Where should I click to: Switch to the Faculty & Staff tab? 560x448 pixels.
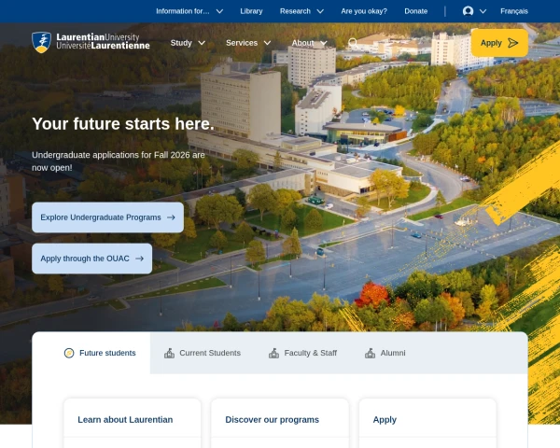click(302, 353)
